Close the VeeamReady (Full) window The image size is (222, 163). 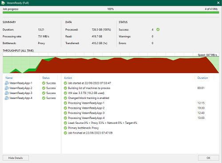pyautogui.click(x=218, y=3)
